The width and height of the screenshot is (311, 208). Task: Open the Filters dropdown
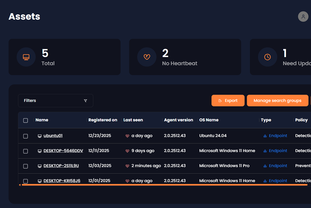(x=55, y=101)
